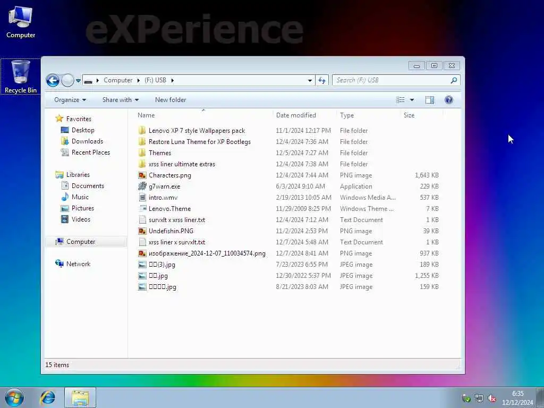Expand the arrow after (F:) USB breadcrumb
The width and height of the screenshot is (544, 408).
[173, 81]
